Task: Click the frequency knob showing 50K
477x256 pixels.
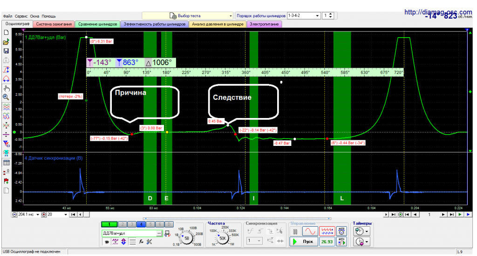Action: [x=223, y=238]
